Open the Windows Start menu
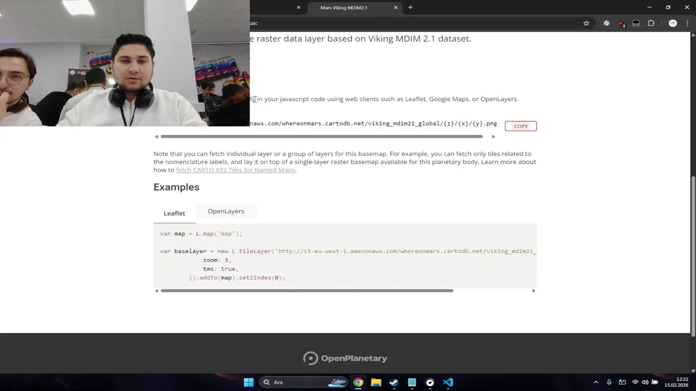Image resolution: width=696 pixels, height=391 pixels. coord(248,382)
